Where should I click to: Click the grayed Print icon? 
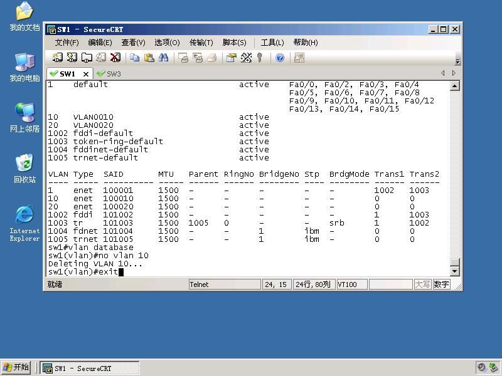tap(211, 58)
